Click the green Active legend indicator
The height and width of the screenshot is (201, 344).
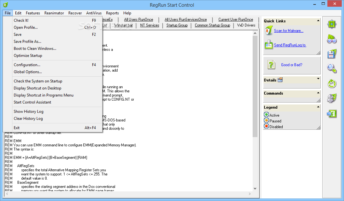pos(266,114)
